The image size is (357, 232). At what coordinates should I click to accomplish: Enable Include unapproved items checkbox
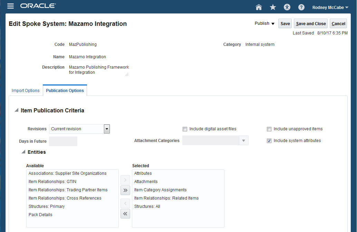click(269, 129)
